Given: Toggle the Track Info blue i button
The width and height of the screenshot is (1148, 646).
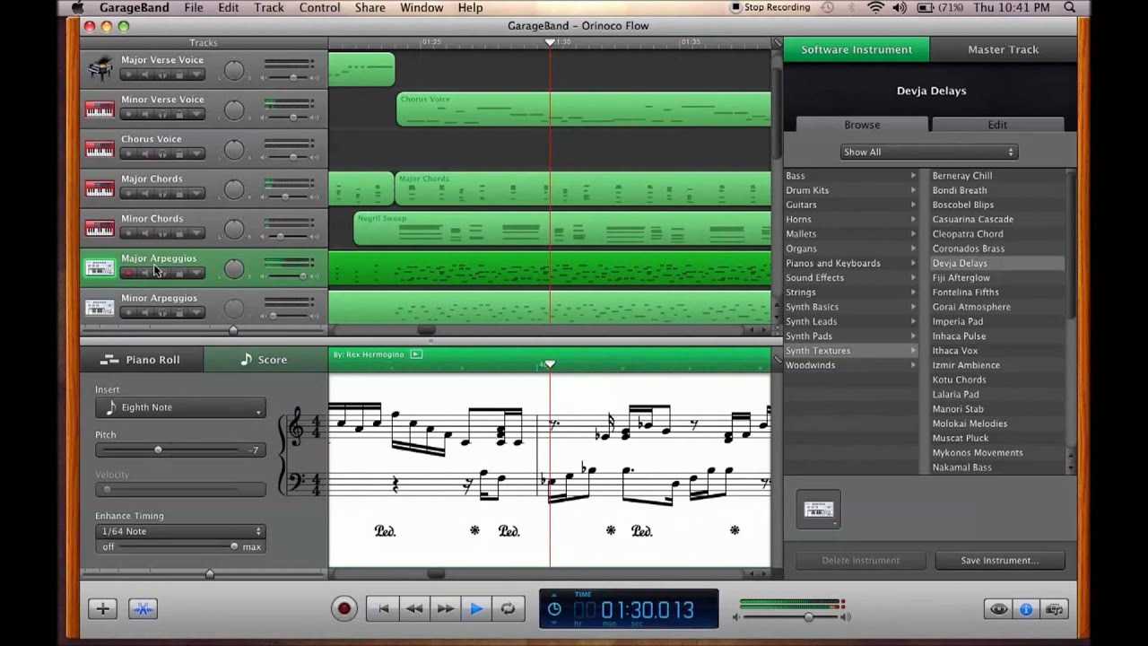Looking at the screenshot, I should click(x=1026, y=609).
